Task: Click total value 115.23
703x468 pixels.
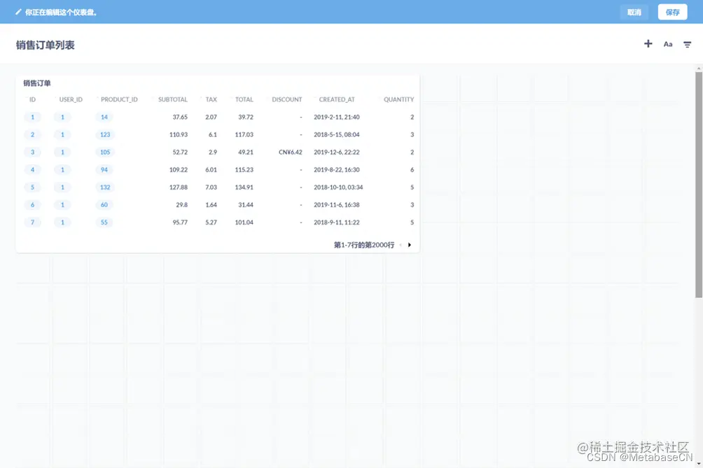Action: [x=244, y=170]
